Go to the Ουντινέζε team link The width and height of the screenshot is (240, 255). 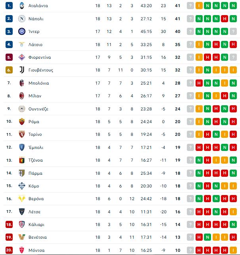pos(38,109)
